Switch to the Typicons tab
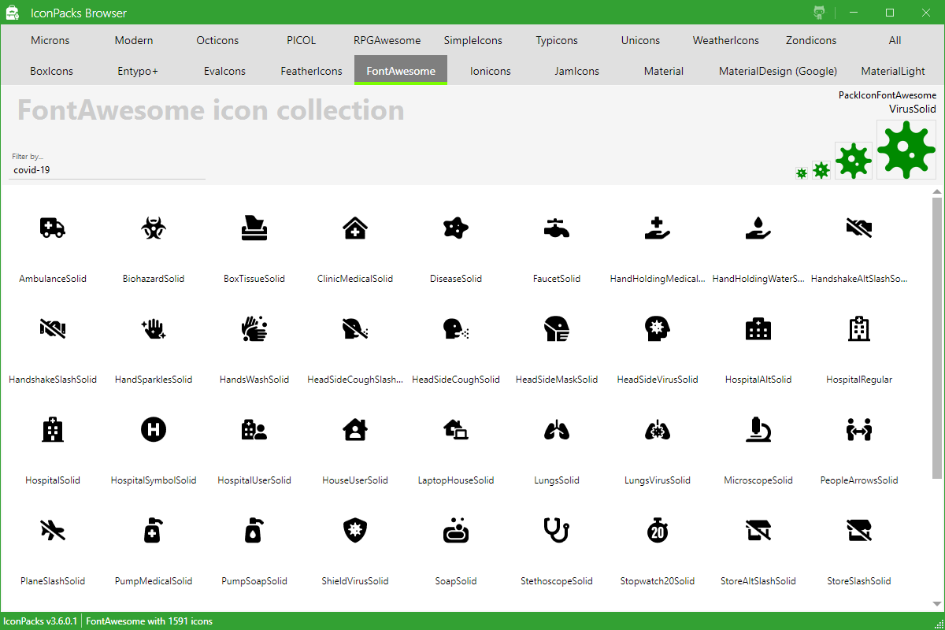This screenshot has width=945, height=630. (x=557, y=40)
